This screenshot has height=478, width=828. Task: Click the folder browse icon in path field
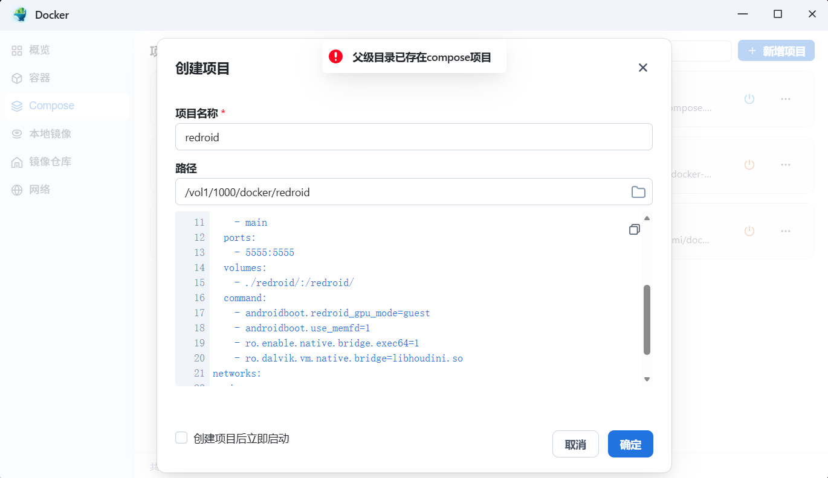click(638, 193)
